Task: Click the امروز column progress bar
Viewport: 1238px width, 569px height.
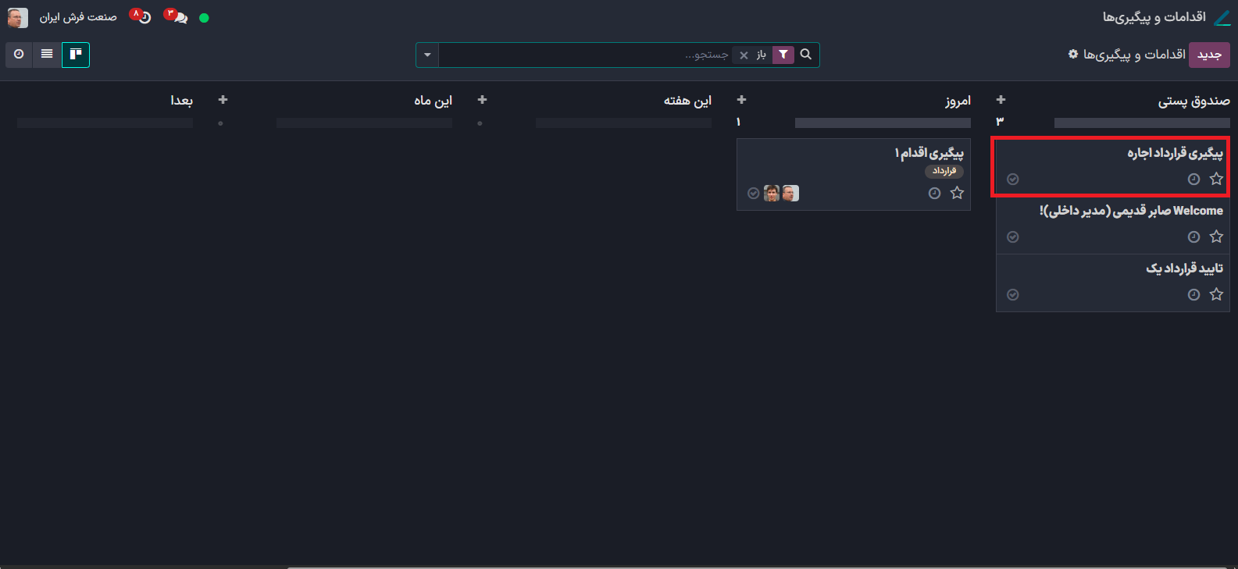Action: pos(883,123)
